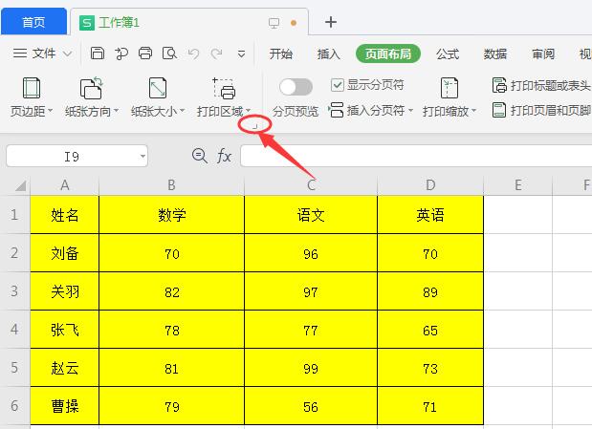Click the Undo arrow icon
Viewport: 592px width, 429px height.
(x=193, y=54)
